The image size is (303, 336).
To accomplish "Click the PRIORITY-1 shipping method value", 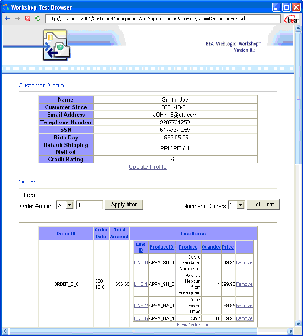I will point(175,148).
